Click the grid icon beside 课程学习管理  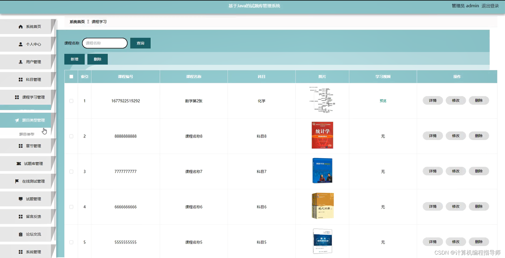coord(17,97)
